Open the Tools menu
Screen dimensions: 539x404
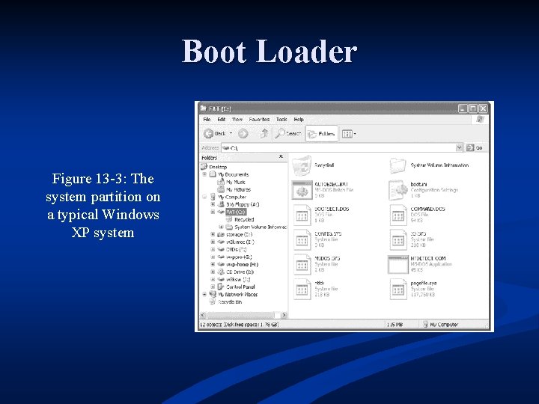(281, 120)
